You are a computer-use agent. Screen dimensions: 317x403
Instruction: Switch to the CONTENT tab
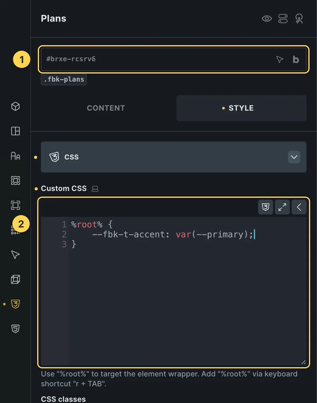(x=106, y=108)
